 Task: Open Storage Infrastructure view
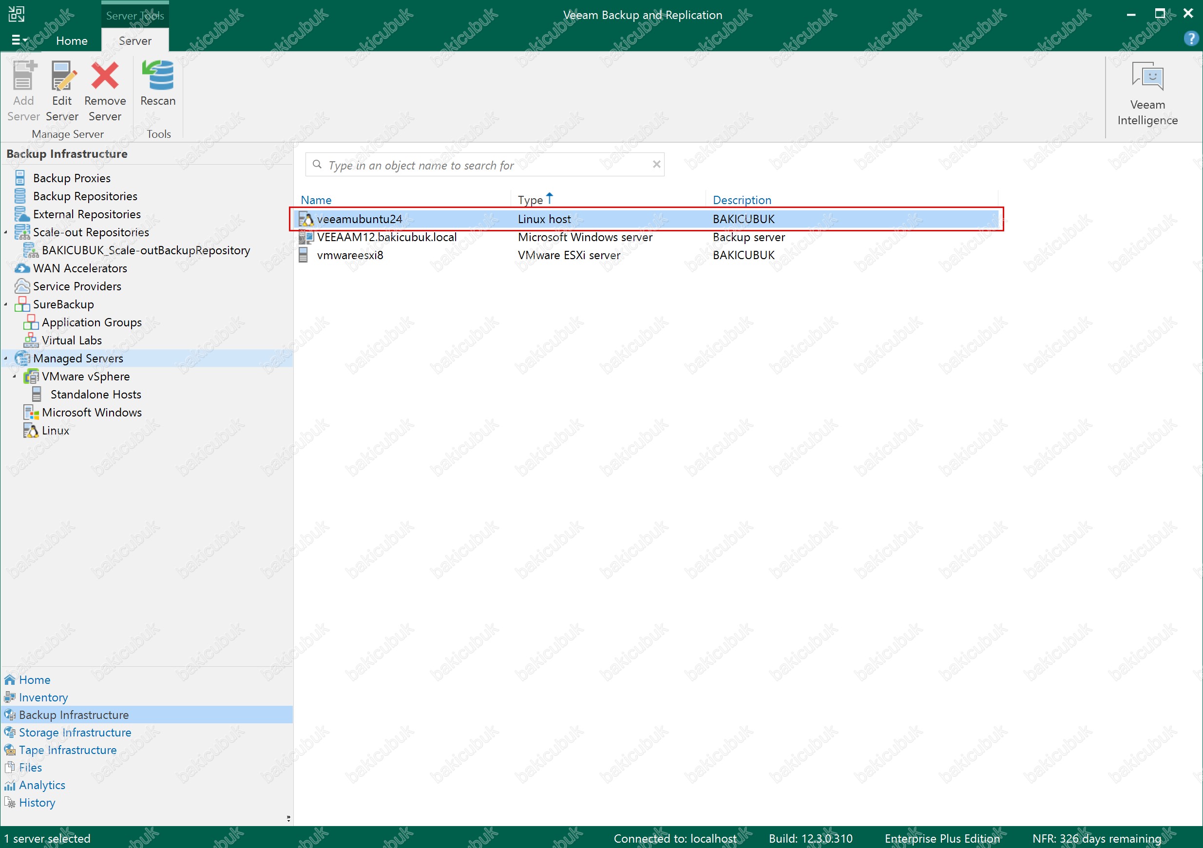point(75,733)
